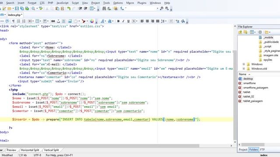Click the Find binoculars icon
280x157 pixels.
(x=104, y=8)
